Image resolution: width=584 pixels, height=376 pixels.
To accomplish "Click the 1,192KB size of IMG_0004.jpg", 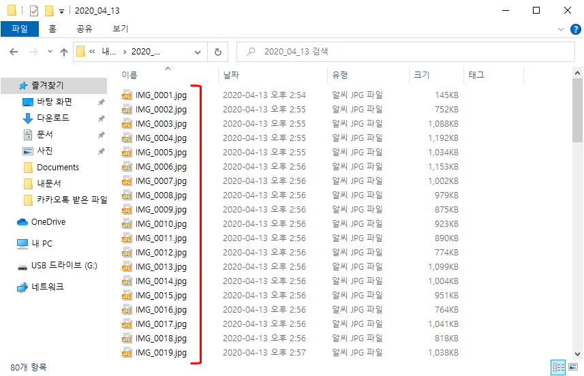I will (443, 138).
